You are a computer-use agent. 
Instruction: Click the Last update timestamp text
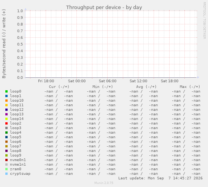[x=160, y=178]
